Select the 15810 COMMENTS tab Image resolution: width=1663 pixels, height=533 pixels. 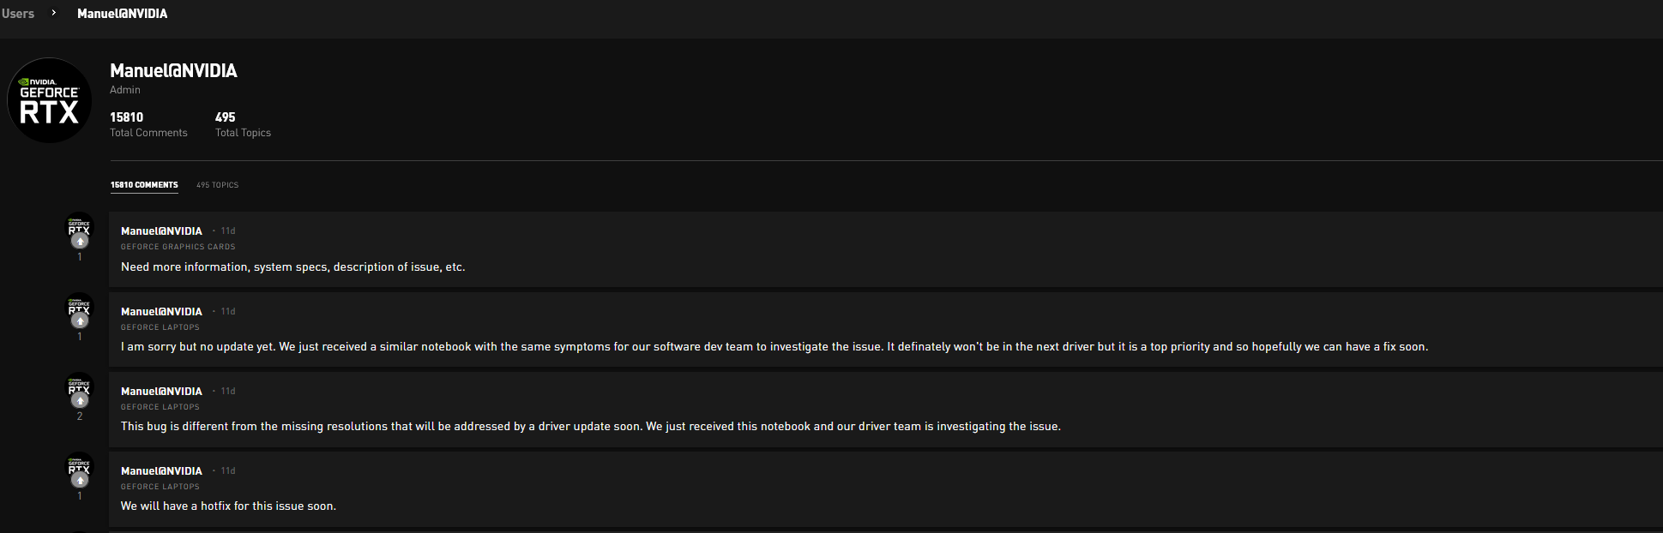144,184
